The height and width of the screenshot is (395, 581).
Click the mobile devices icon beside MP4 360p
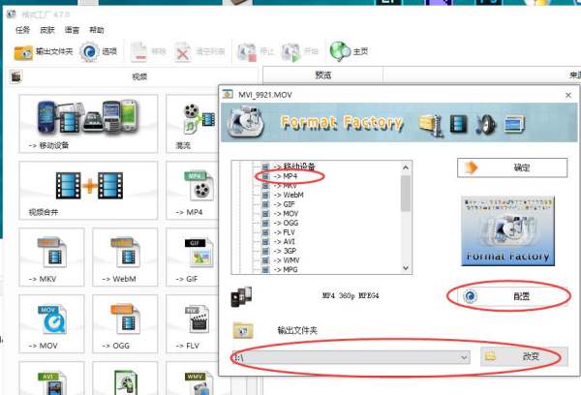coord(241,296)
